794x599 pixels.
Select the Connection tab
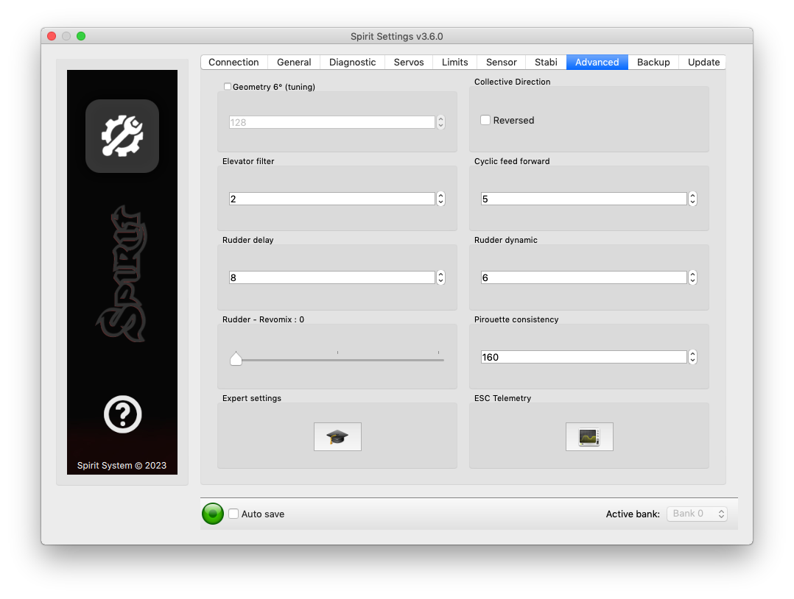(x=233, y=63)
